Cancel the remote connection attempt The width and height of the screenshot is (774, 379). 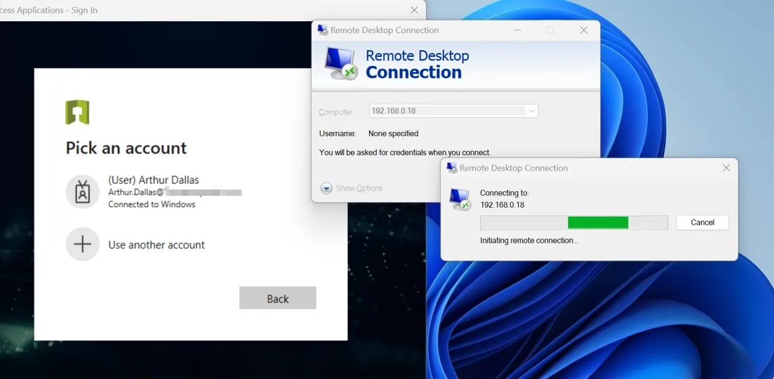[702, 222]
